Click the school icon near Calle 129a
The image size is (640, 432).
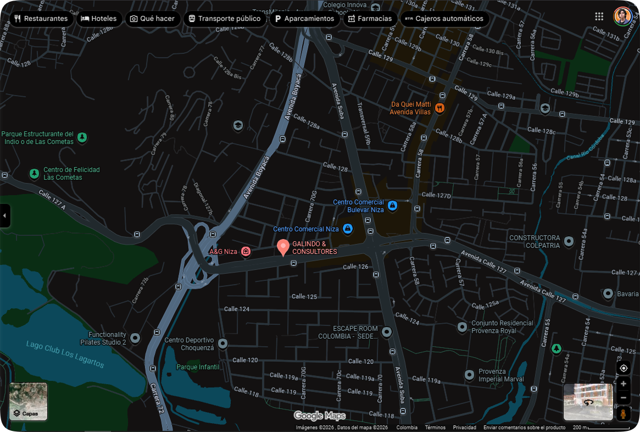tap(545, 108)
